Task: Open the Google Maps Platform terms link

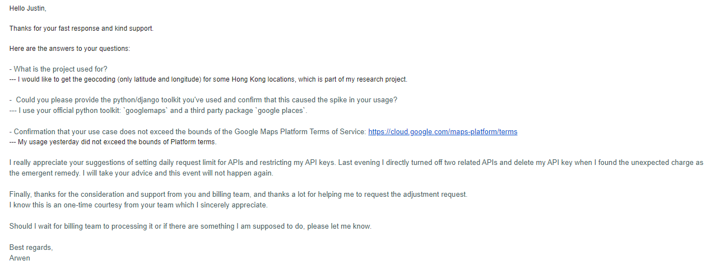Action: pos(442,132)
